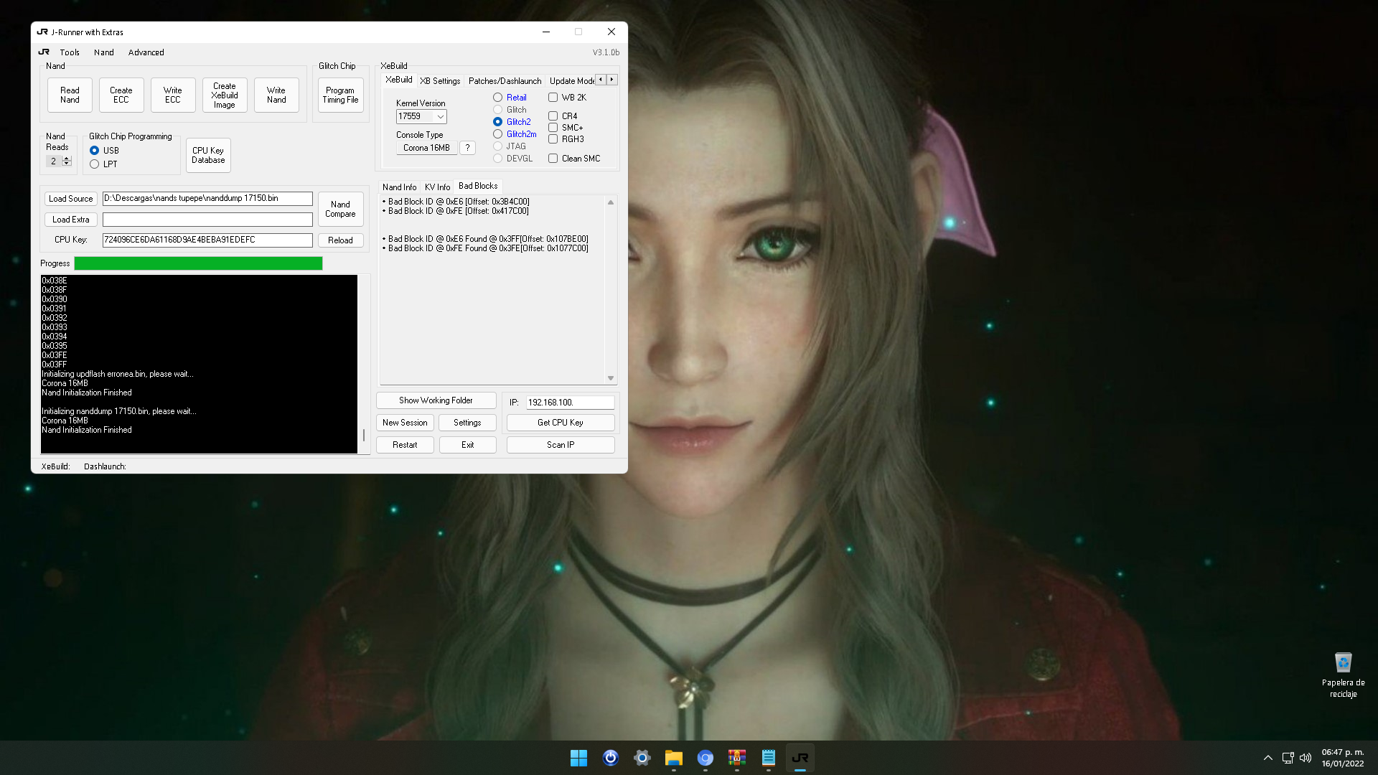1378x775 pixels.
Task: Click Create ECC button
Action: pyautogui.click(x=121, y=95)
